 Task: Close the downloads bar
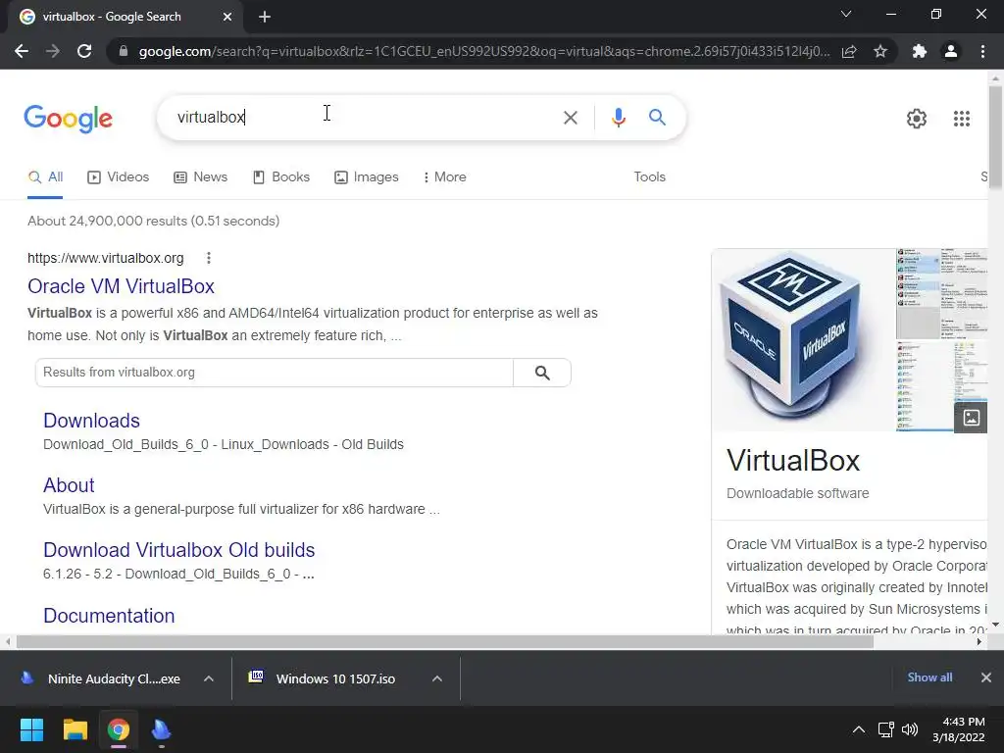pyautogui.click(x=986, y=678)
